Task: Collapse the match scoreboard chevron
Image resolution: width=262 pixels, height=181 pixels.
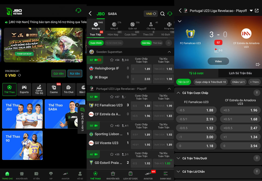Action: pyautogui.click(x=180, y=21)
